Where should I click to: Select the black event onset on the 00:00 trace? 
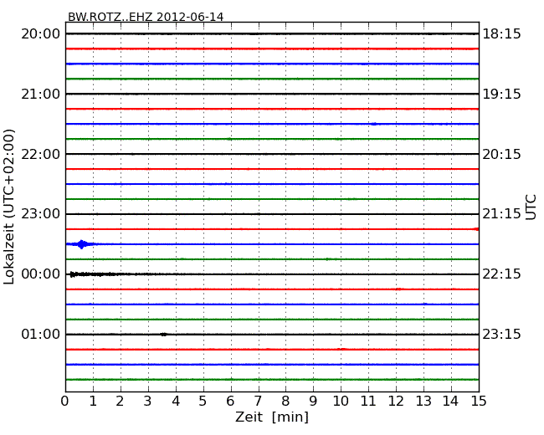pyautogui.click(x=72, y=274)
